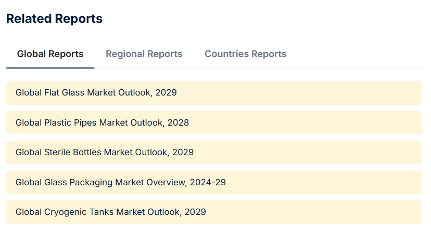The width and height of the screenshot is (431, 232).
Task: Switch to the Global Reports tab
Action: (50, 54)
